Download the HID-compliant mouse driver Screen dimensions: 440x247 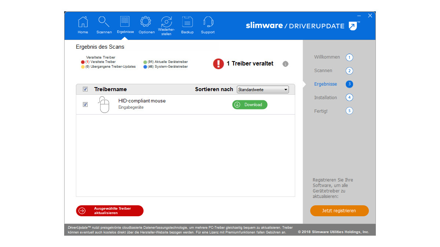coord(250,105)
